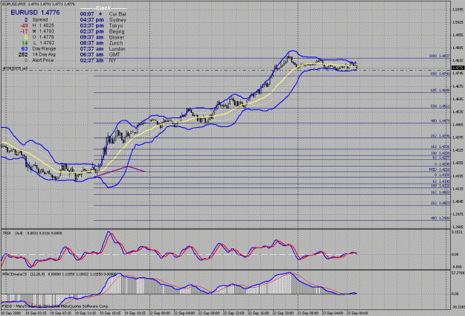Image resolution: width=465 pixels, height=316 pixels.
Task: Click the 22 Sep 04:00 time label
Action: coord(183,313)
